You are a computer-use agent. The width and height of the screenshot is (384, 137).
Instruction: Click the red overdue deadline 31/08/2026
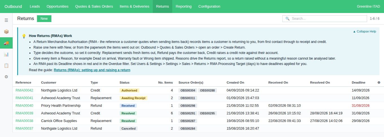[x=361, y=106]
